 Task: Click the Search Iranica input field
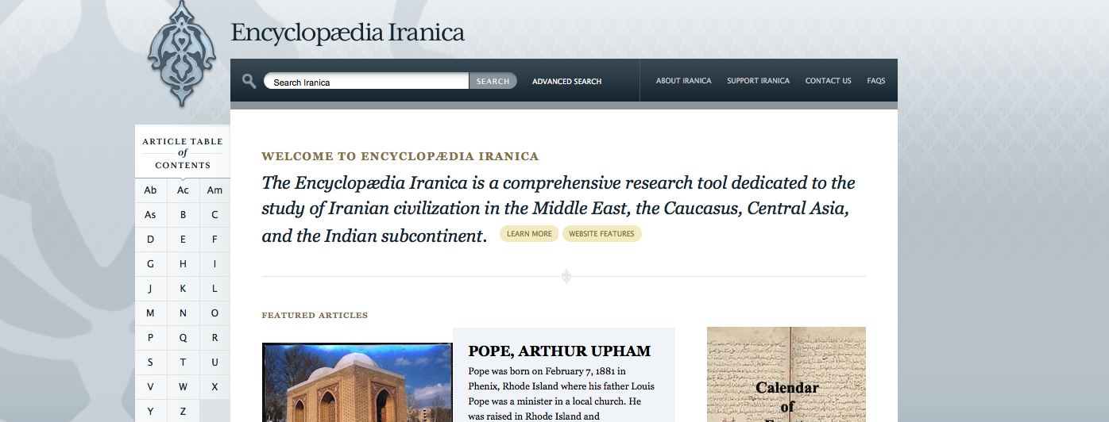[365, 82]
